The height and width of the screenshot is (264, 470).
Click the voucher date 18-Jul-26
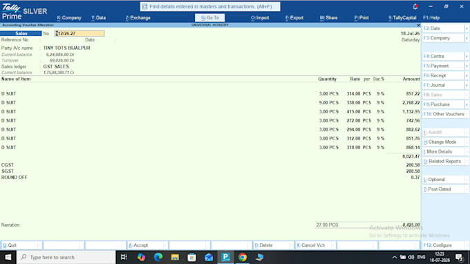coord(410,34)
